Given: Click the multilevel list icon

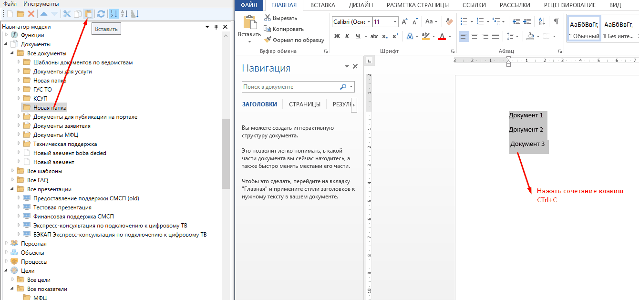Looking at the screenshot, I should (x=497, y=21).
